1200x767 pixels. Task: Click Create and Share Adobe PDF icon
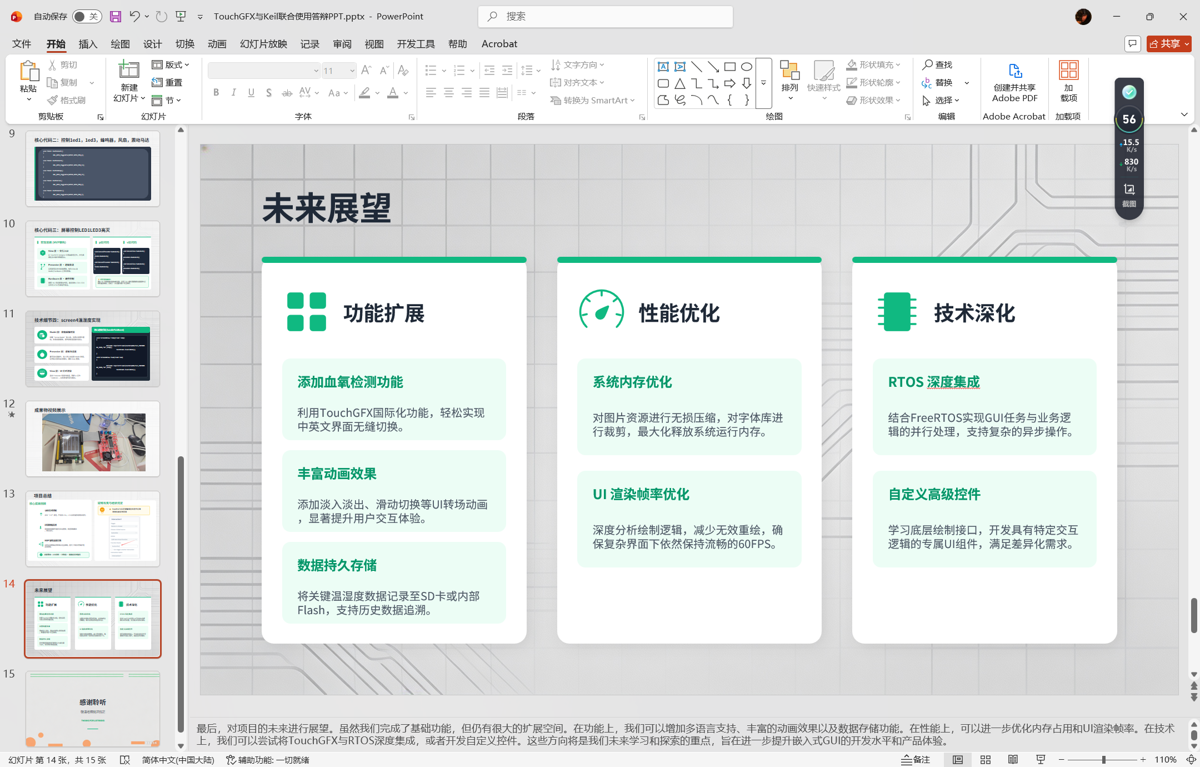coord(1014,71)
